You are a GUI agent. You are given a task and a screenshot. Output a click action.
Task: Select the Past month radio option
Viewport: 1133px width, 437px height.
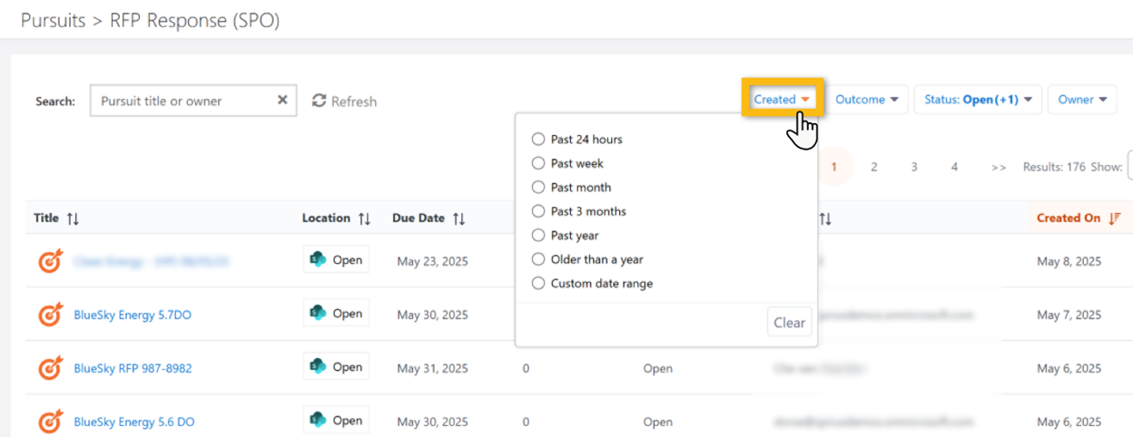point(538,188)
